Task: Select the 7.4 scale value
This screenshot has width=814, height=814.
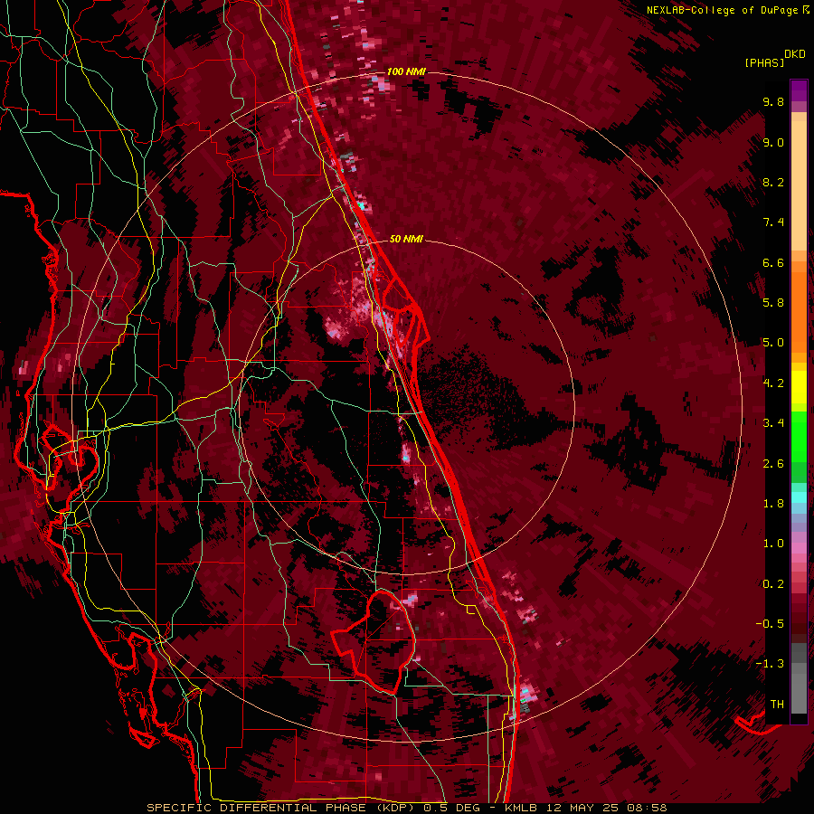Action: click(x=773, y=222)
